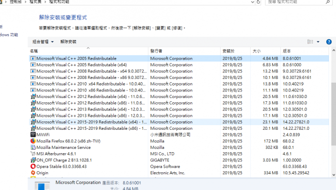
Task: Click the ON_OFF Charge 2 icon
Action: pos(33,160)
